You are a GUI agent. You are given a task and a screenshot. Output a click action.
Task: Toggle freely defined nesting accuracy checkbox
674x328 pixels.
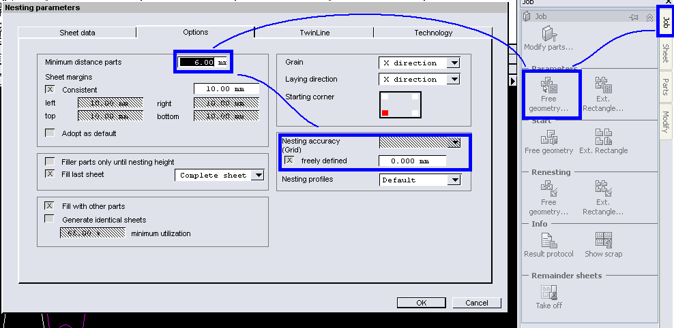(290, 161)
